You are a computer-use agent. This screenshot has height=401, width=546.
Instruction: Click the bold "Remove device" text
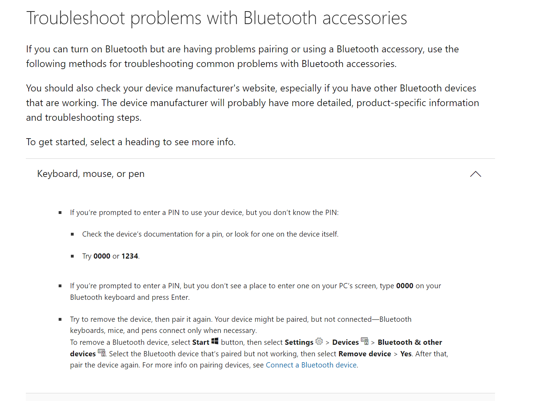coord(364,354)
